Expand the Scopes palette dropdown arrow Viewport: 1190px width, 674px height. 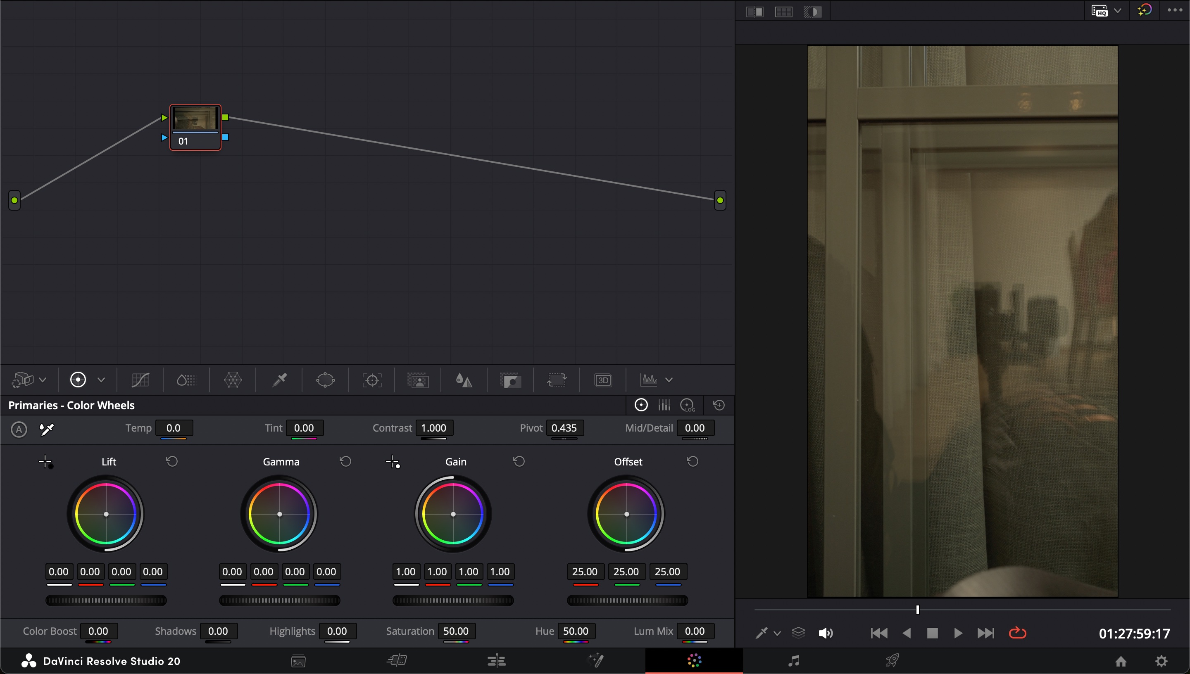pos(669,380)
